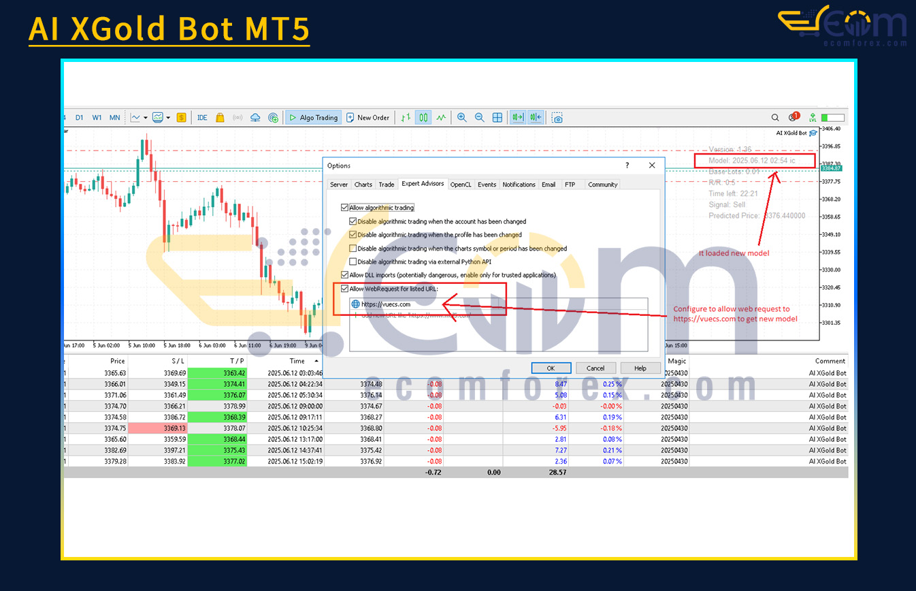Click the Price column header

pyautogui.click(x=118, y=361)
